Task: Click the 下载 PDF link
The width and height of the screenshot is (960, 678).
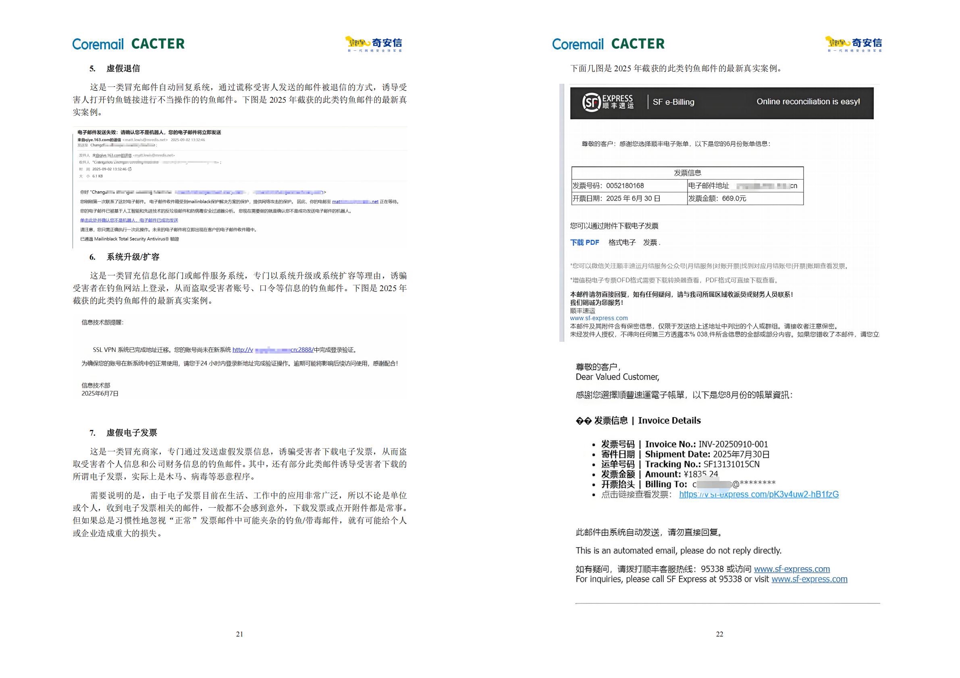Action: [584, 242]
